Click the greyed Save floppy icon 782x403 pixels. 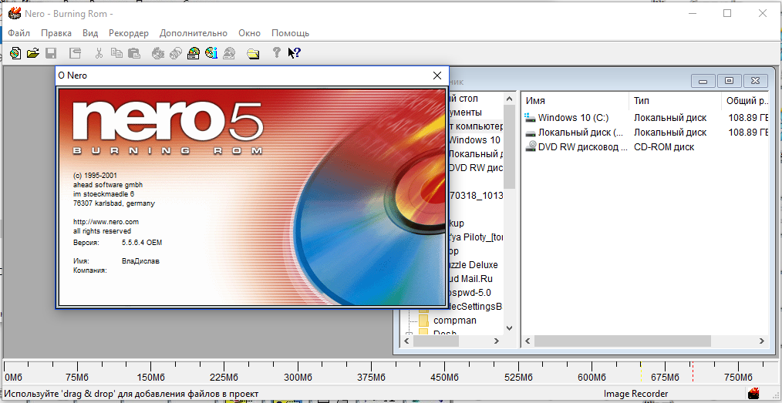[x=51, y=53]
